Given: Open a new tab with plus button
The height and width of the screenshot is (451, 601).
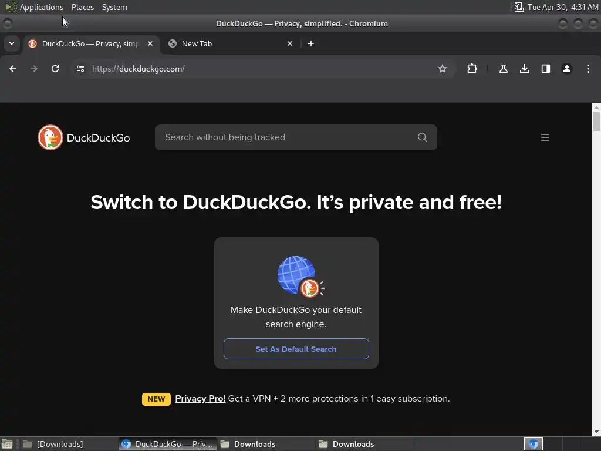Looking at the screenshot, I should point(311,43).
